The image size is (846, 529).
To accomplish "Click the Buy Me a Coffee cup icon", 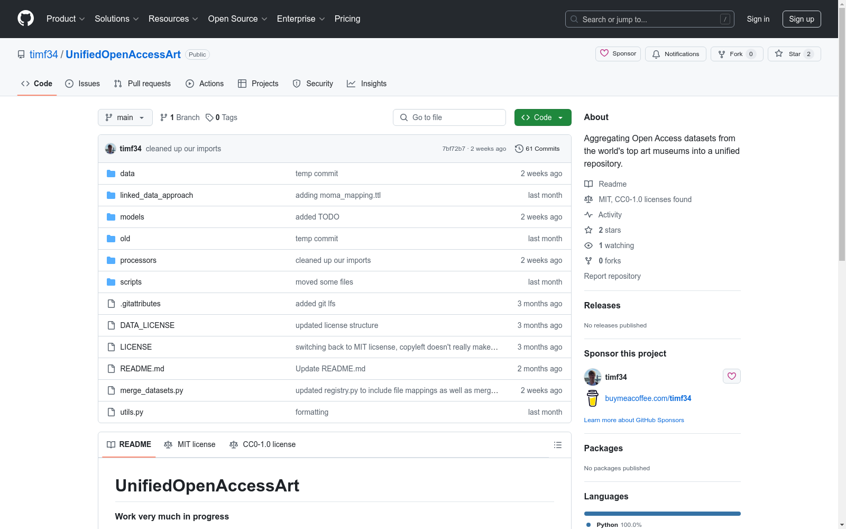I will tap(593, 398).
